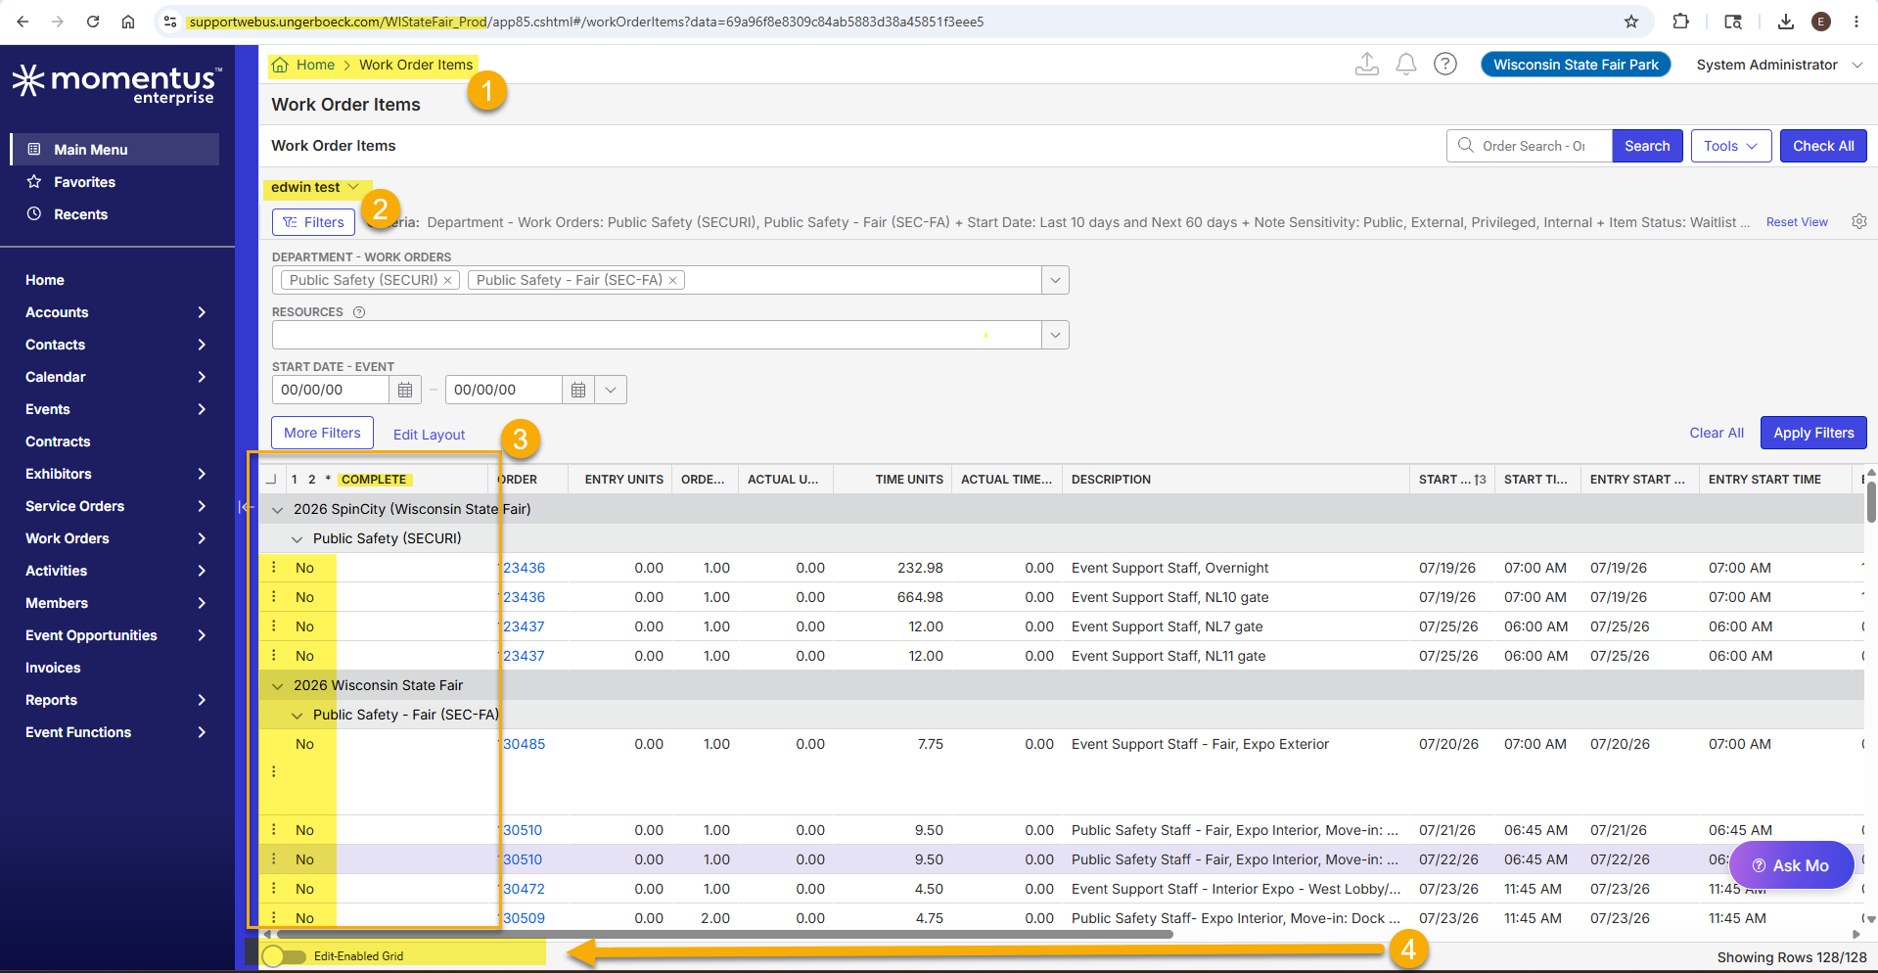The width and height of the screenshot is (1878, 973).
Task: Remove Public Safety (SECURI) filter tag
Action: pyautogui.click(x=448, y=280)
